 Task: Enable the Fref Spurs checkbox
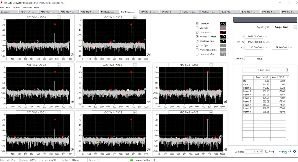pos(197,45)
